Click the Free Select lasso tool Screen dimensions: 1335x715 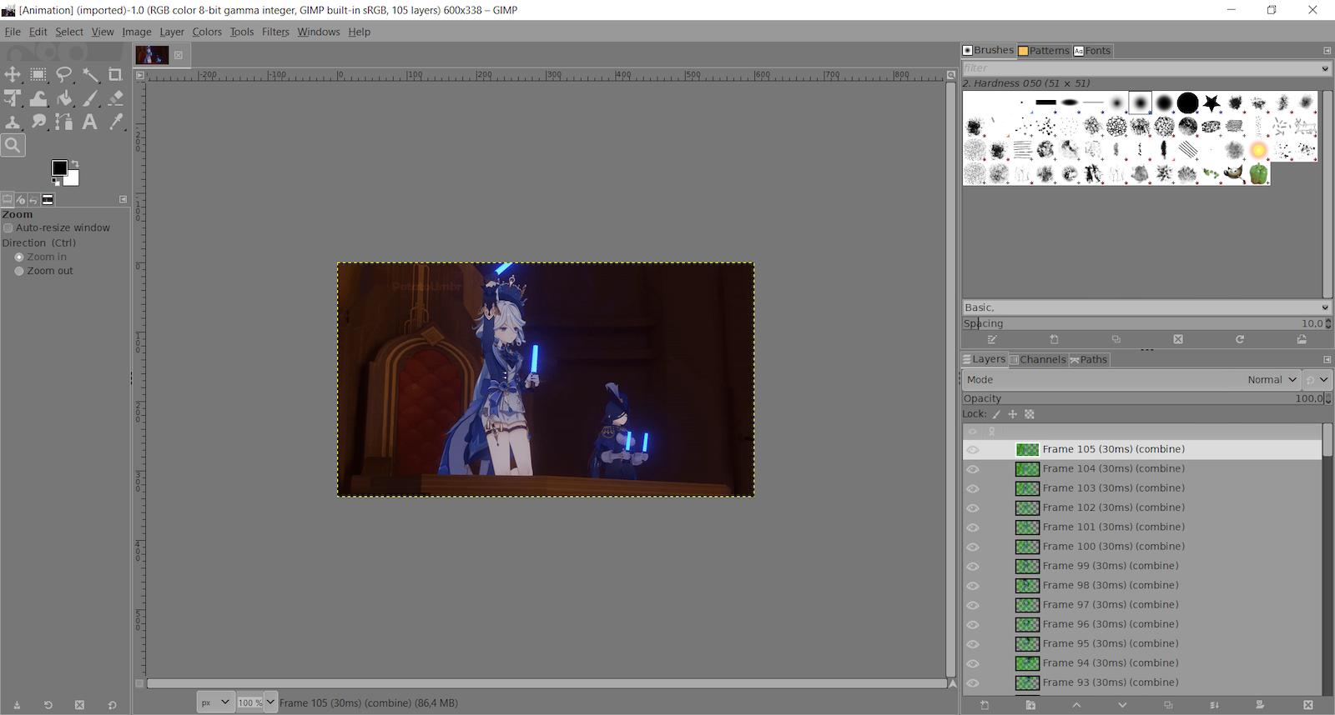[x=64, y=75]
